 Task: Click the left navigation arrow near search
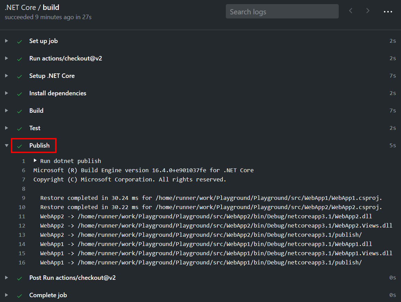(350, 11)
